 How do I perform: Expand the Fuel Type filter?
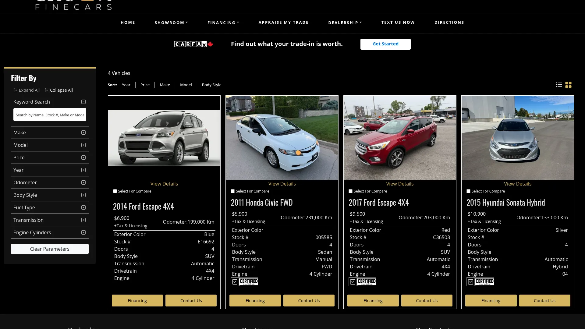tap(83, 207)
